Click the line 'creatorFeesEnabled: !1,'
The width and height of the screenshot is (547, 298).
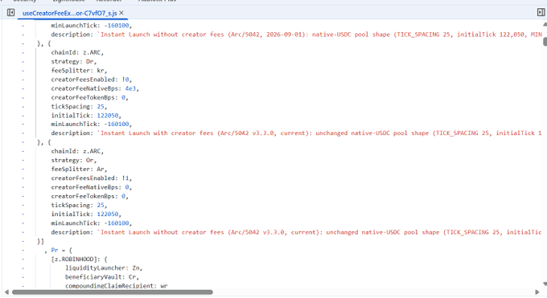(x=92, y=178)
